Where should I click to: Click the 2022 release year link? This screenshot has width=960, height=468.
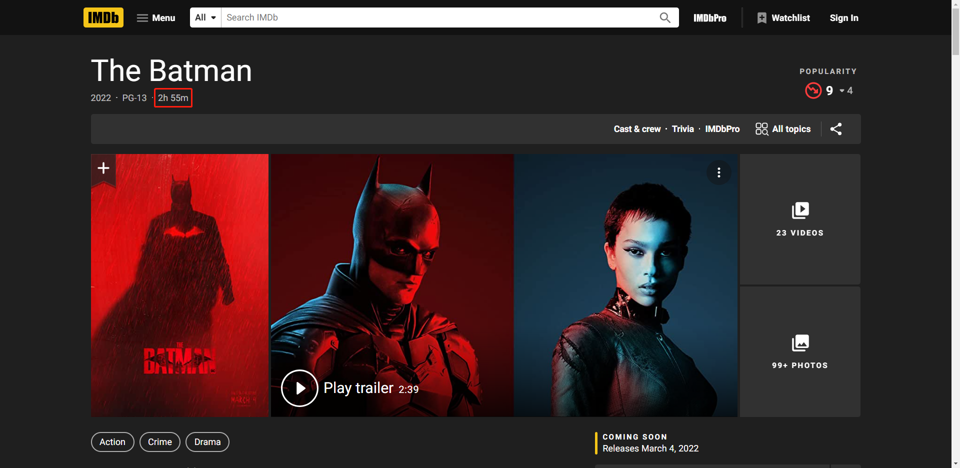(100, 98)
